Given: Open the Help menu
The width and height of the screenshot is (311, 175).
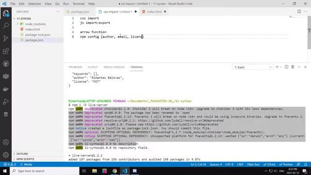Looking at the screenshot, I should click(91, 3).
